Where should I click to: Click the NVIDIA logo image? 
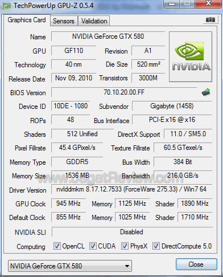(x=191, y=57)
